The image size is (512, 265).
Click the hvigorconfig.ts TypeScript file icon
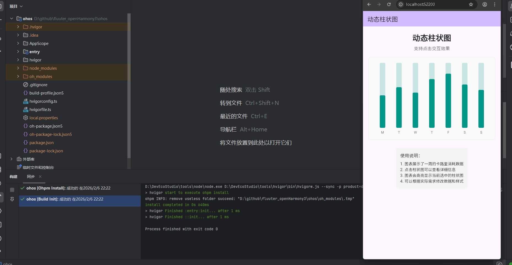click(26, 101)
